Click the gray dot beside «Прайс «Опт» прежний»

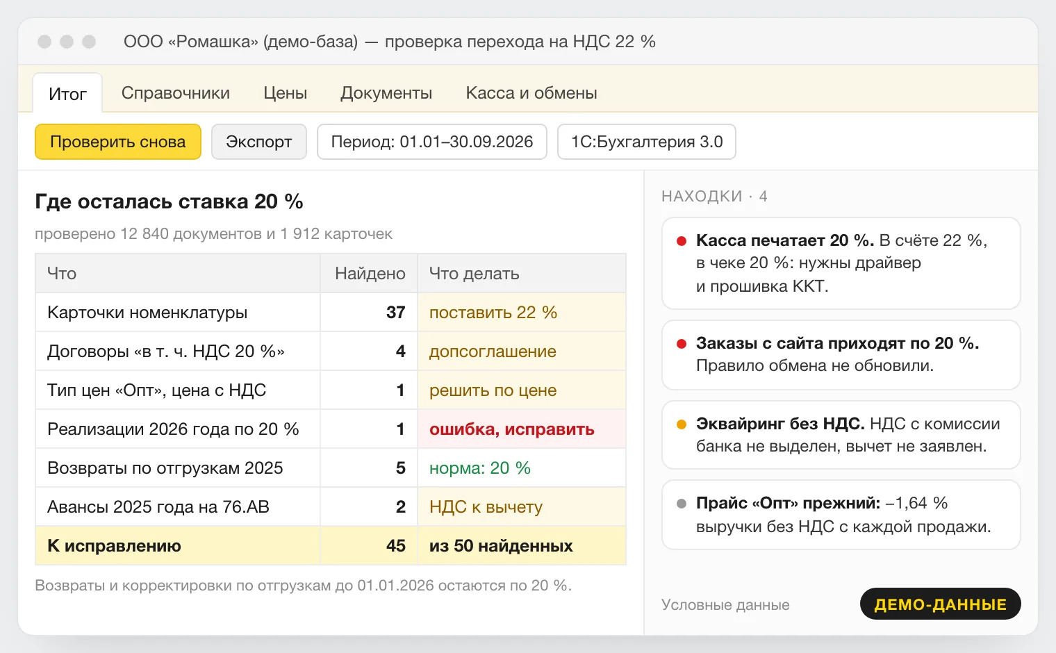682,504
